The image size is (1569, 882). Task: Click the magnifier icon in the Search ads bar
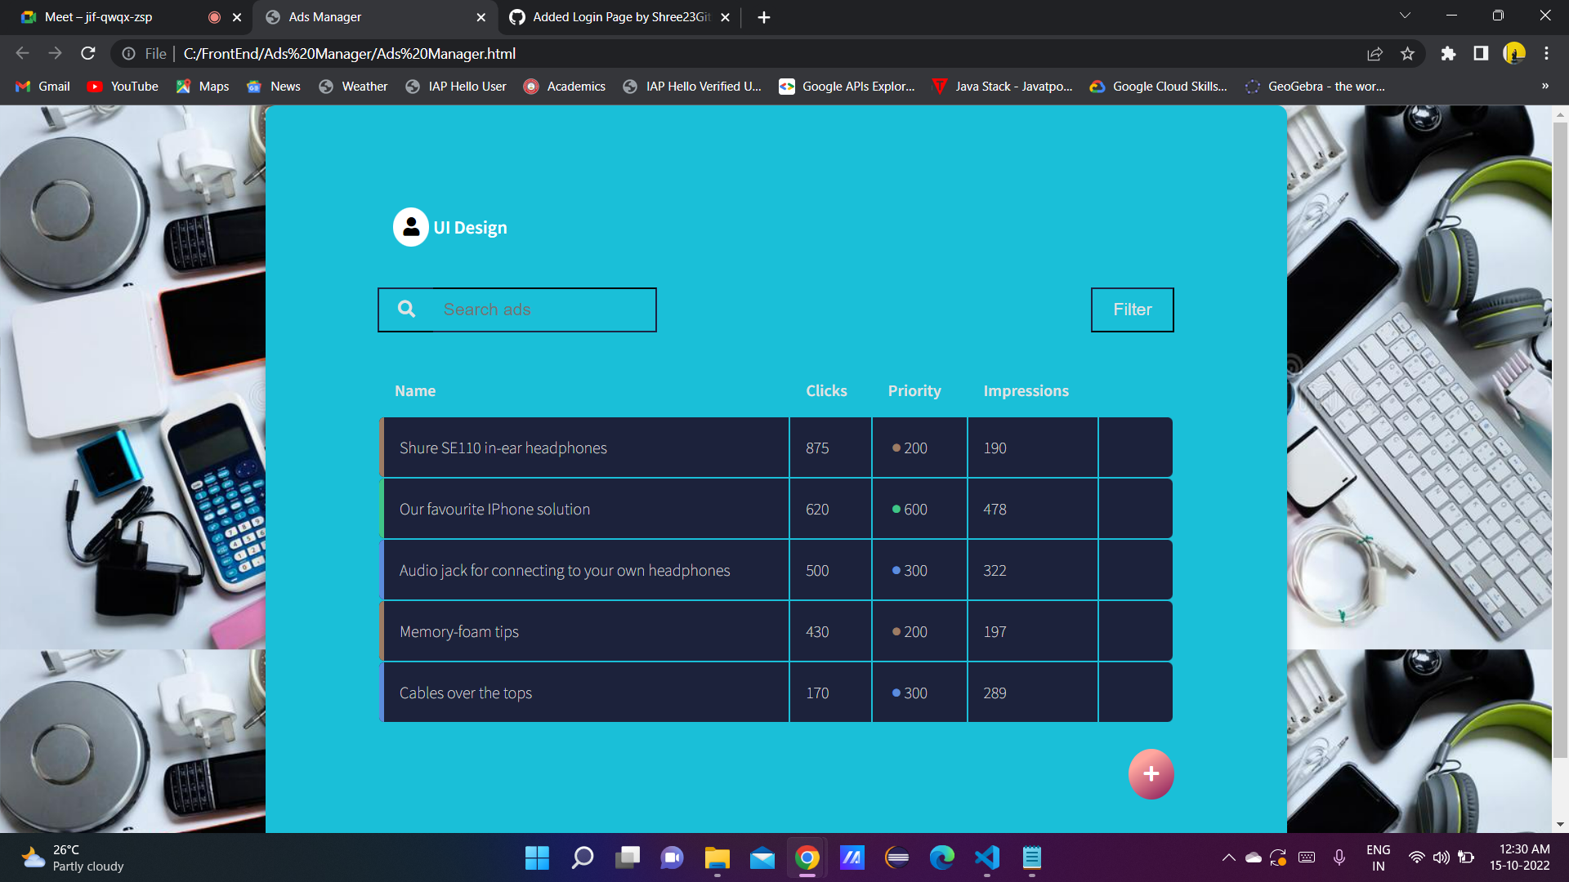click(406, 309)
